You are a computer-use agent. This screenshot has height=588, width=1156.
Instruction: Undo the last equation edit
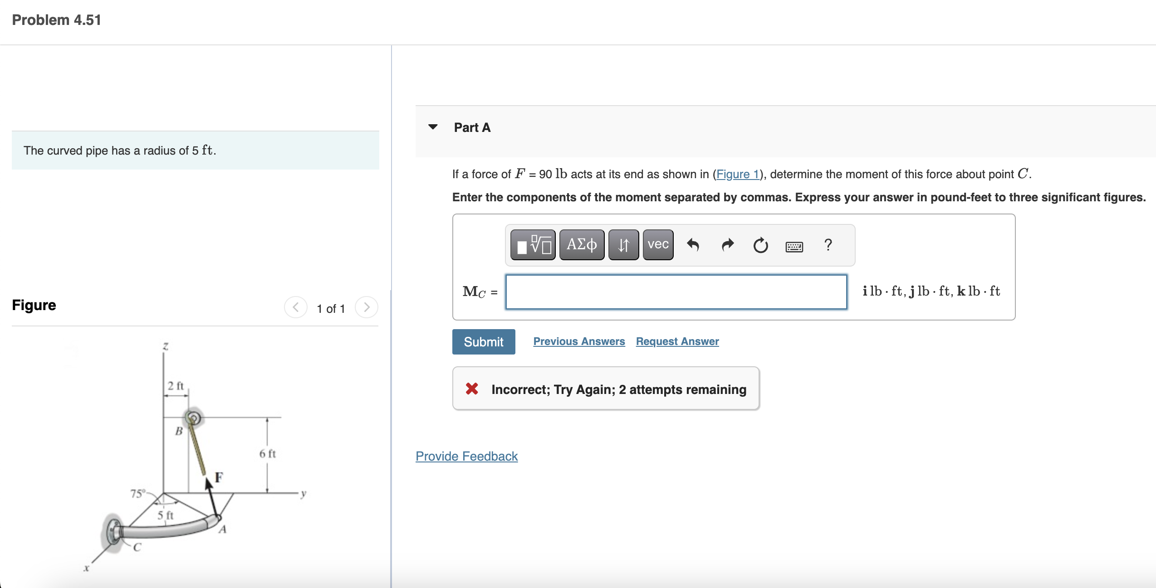(x=693, y=245)
